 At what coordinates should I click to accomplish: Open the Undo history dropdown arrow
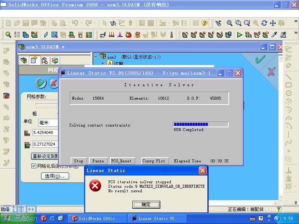[81, 23]
